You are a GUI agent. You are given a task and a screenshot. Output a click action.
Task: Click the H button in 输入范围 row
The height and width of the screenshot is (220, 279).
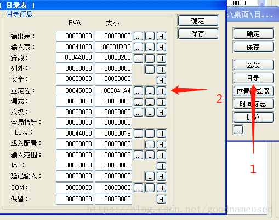(x=161, y=155)
